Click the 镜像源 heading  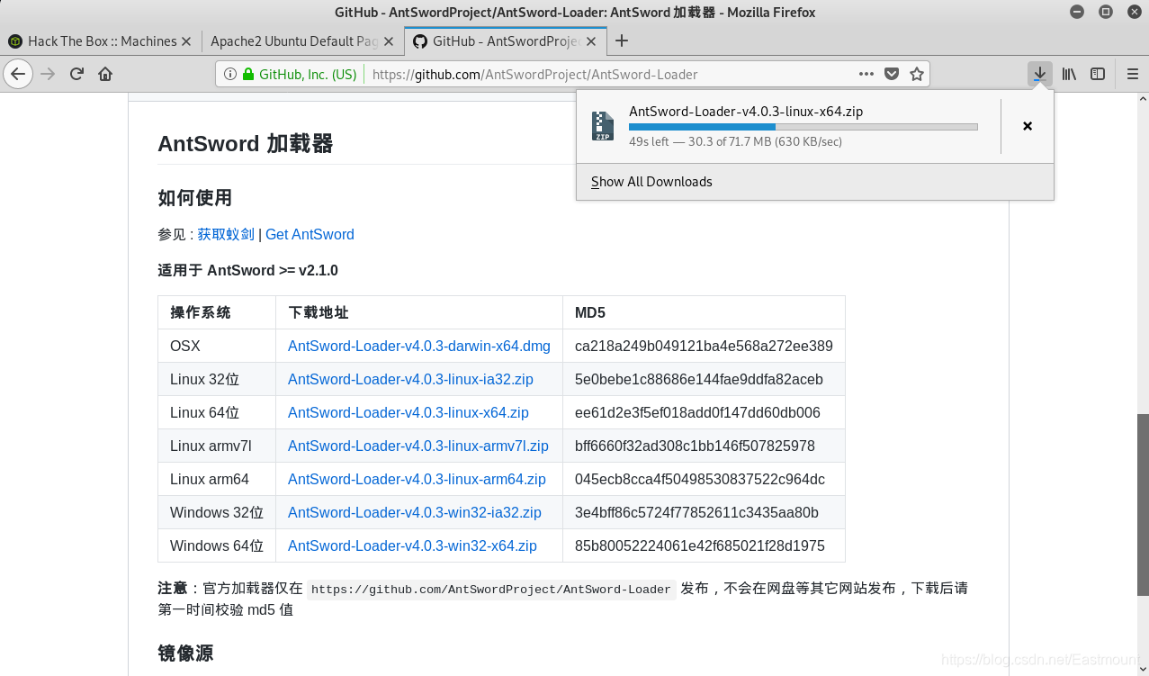(185, 653)
